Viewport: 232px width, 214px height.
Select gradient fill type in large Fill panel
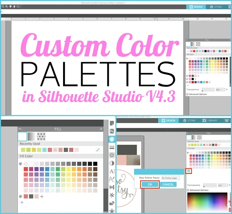pyautogui.click(x=32, y=136)
